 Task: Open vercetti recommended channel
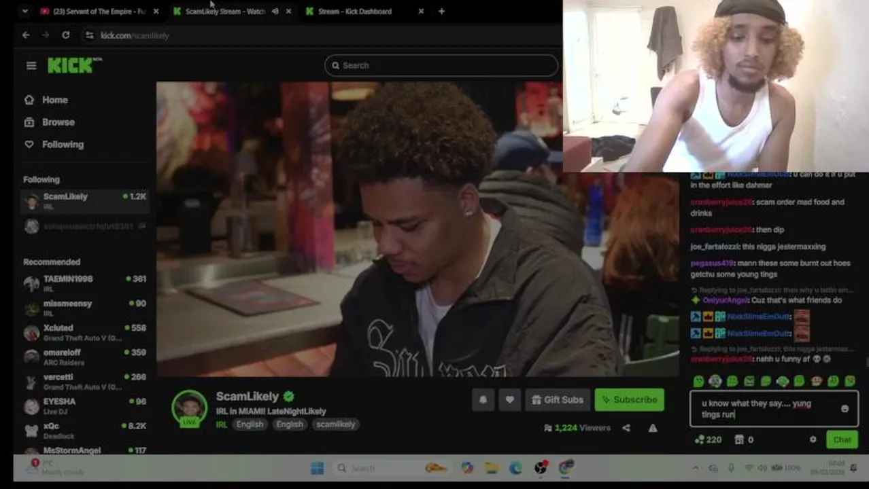(x=85, y=381)
